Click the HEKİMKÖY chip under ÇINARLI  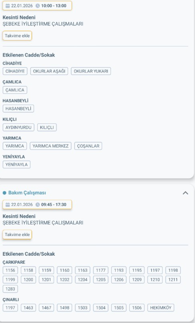click(161, 307)
